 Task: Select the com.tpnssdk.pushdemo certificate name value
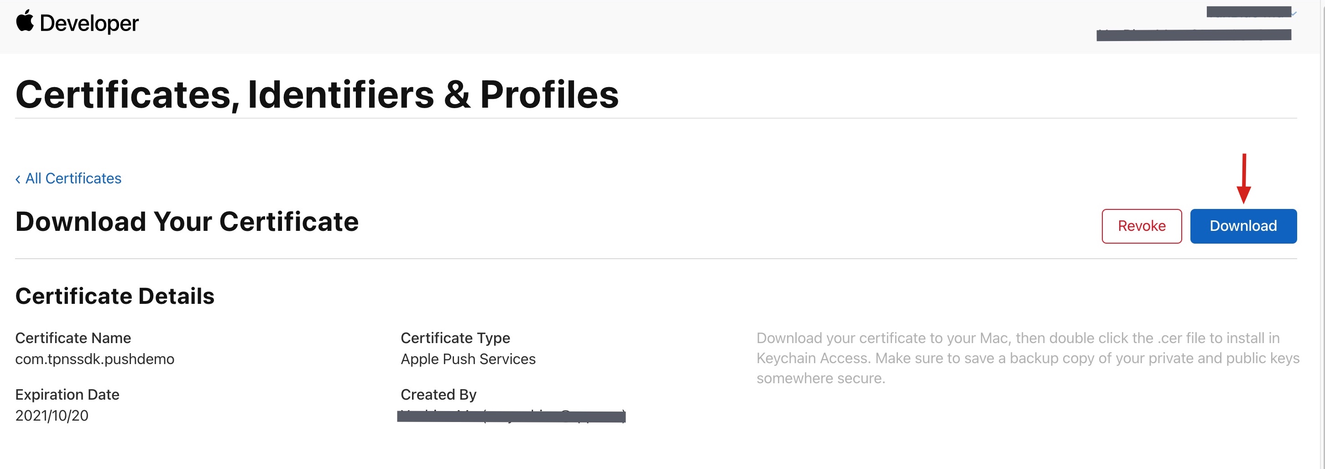94,359
